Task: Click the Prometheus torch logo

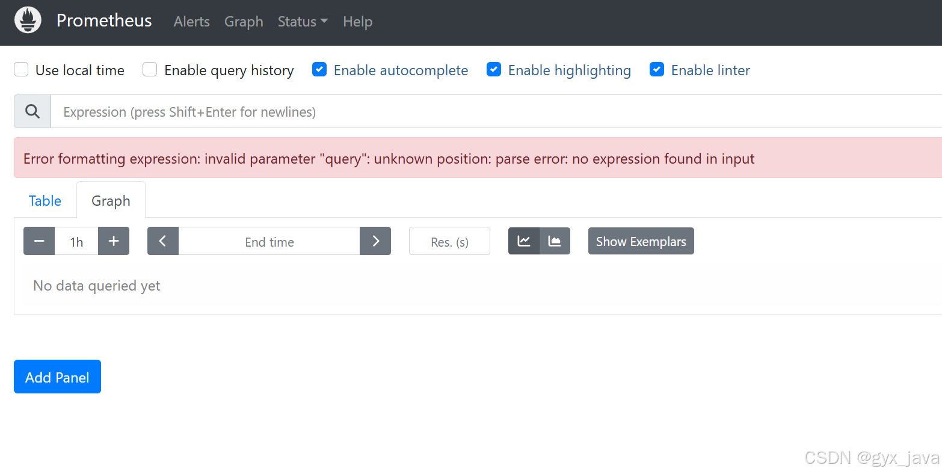Action: point(28,20)
